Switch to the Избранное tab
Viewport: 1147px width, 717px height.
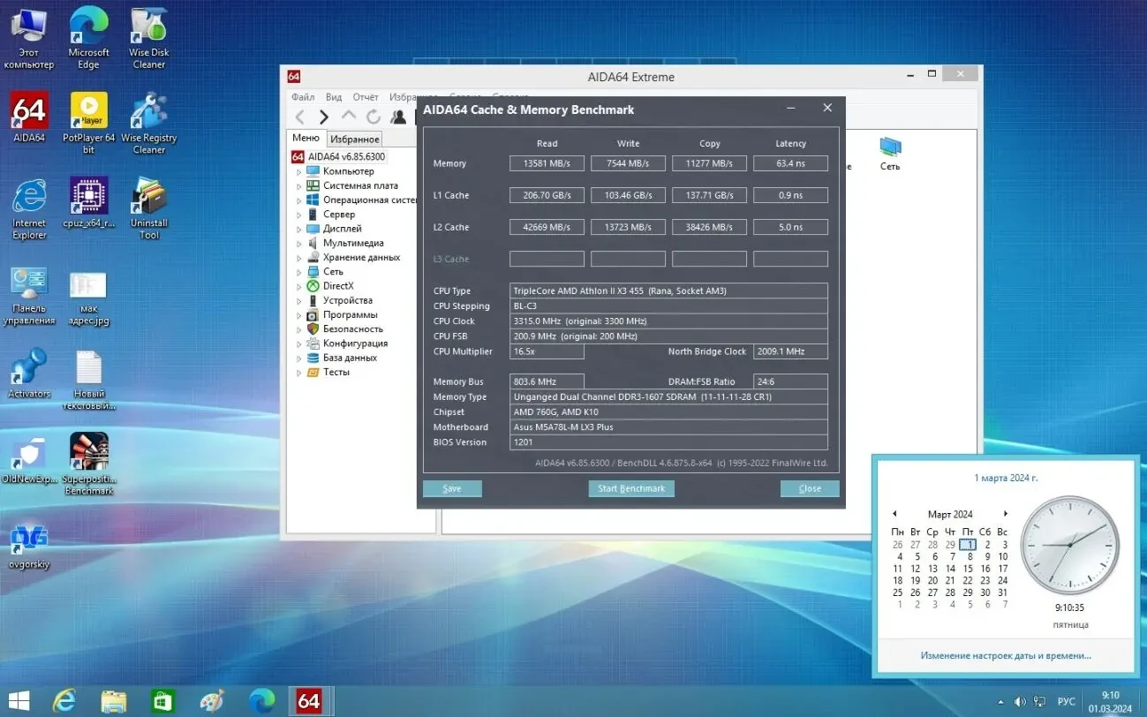pos(354,139)
